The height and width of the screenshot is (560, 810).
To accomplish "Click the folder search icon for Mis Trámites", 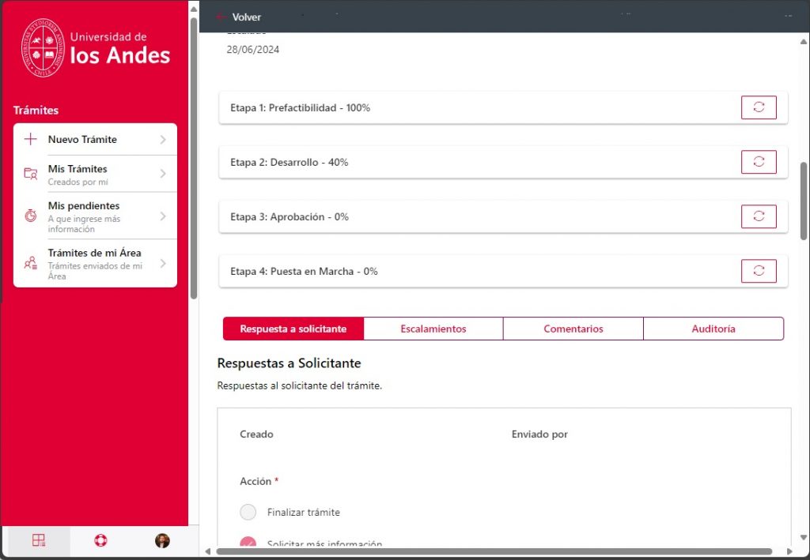I will (x=31, y=174).
